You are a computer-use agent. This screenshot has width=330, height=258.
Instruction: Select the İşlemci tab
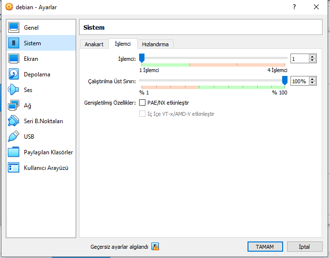(x=123, y=44)
